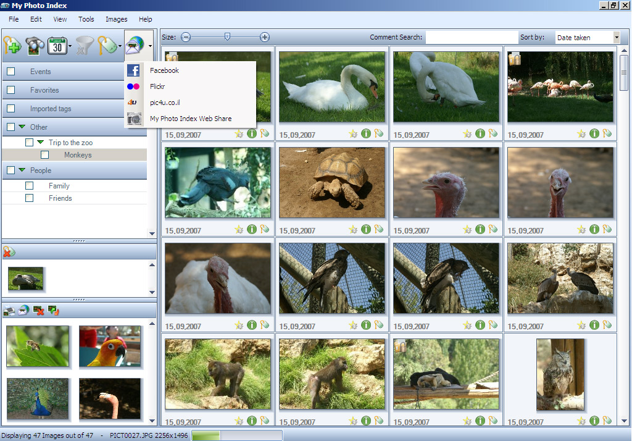
Task: Open the tag icon's dropdown arrow
Action: pyautogui.click(x=120, y=46)
